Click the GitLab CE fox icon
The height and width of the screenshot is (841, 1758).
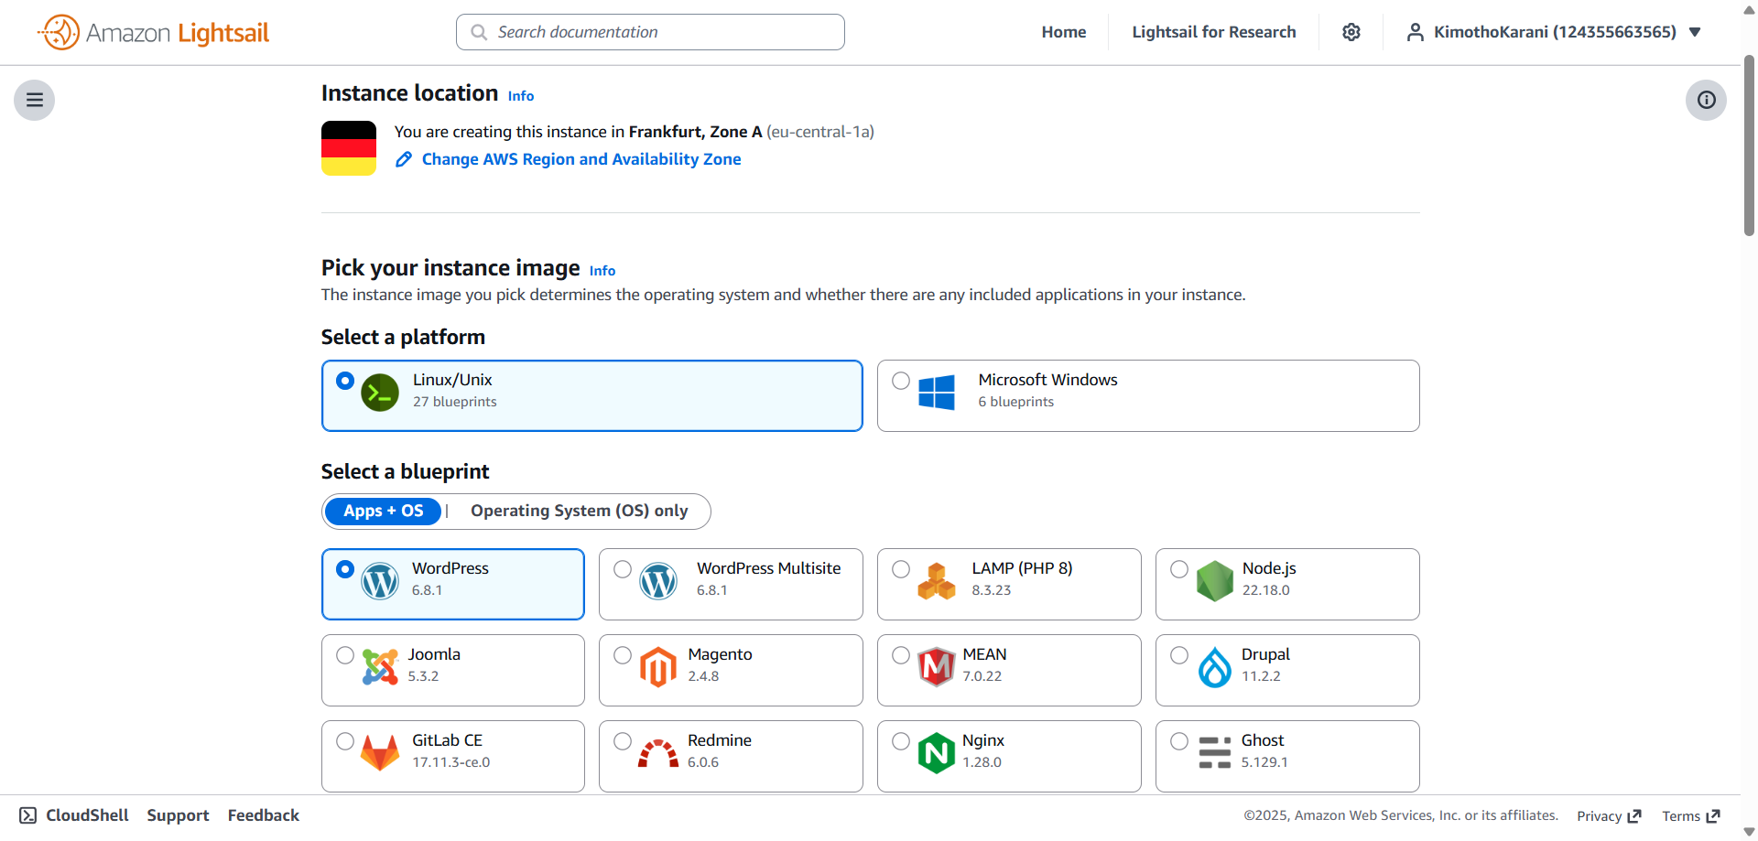coord(379,753)
